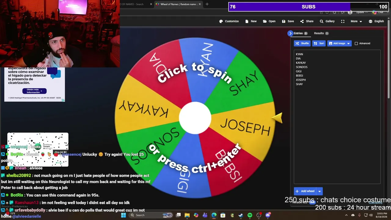Switch to the Entries tab
The image size is (391, 220).
coord(301,33)
